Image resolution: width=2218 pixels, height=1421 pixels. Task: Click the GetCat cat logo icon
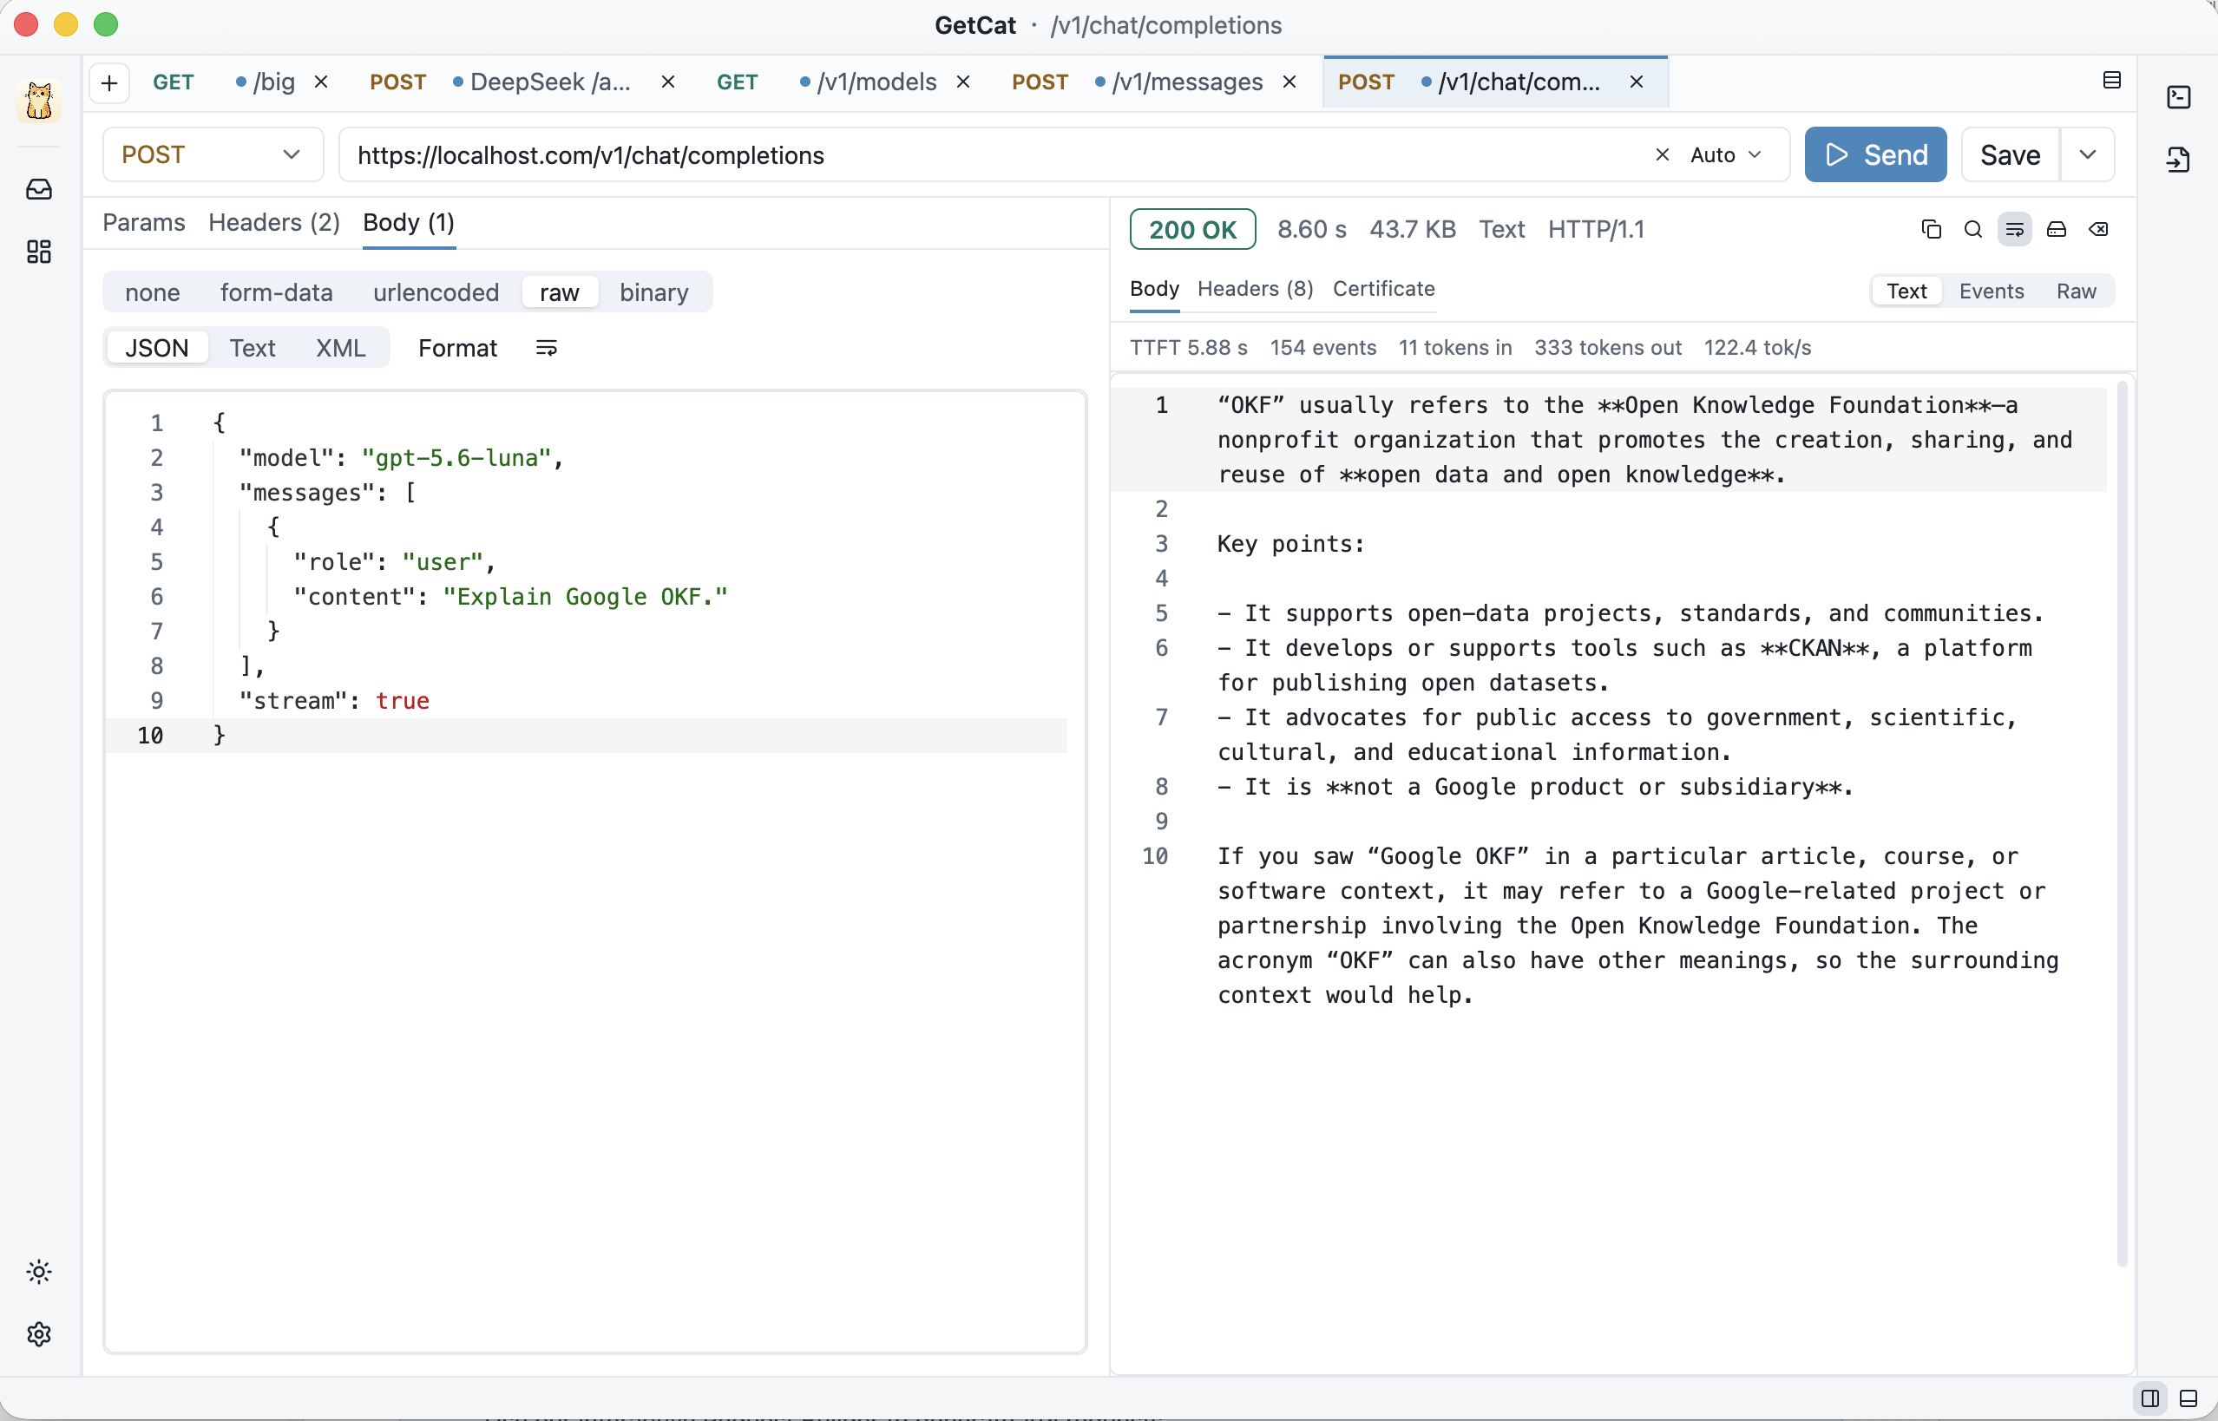[39, 100]
